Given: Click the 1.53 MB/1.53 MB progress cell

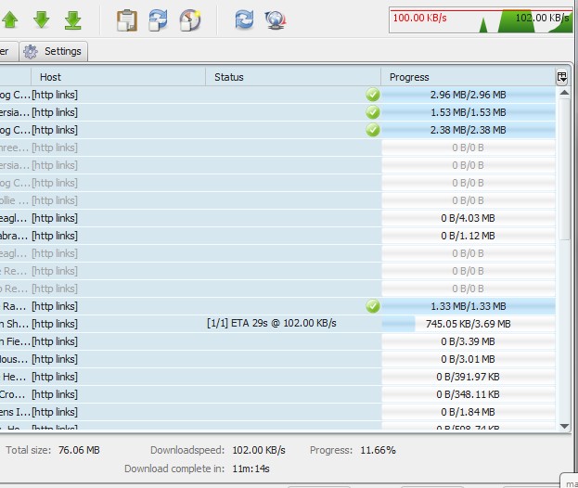Looking at the screenshot, I should pos(469,112).
